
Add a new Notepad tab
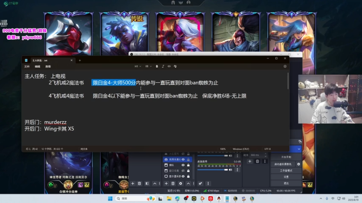tap(80, 60)
